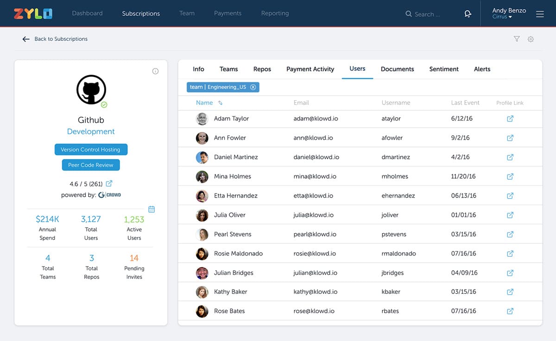
Task: Click email kathy@klowd.io
Action: 316,292
